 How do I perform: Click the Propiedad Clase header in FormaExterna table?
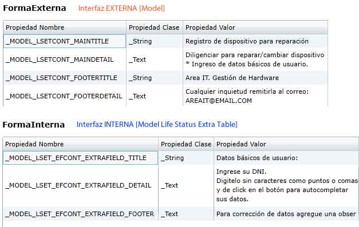pyautogui.click(x=154, y=27)
